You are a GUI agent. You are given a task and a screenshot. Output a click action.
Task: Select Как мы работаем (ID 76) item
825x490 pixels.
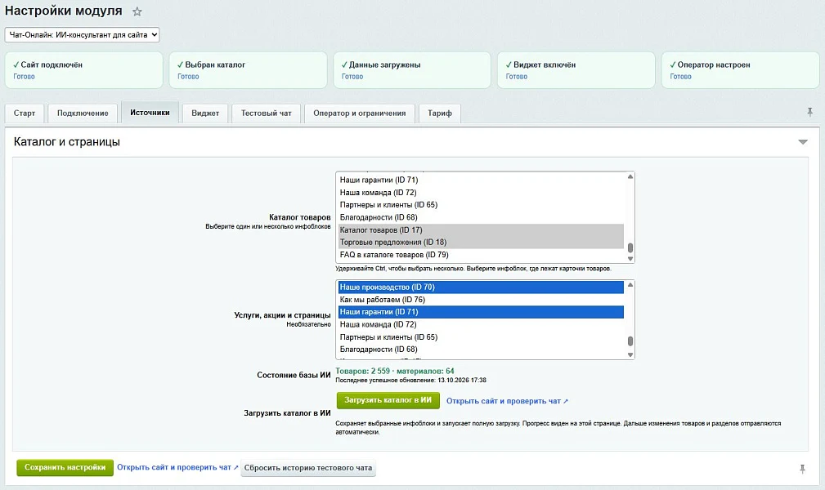click(x=481, y=300)
